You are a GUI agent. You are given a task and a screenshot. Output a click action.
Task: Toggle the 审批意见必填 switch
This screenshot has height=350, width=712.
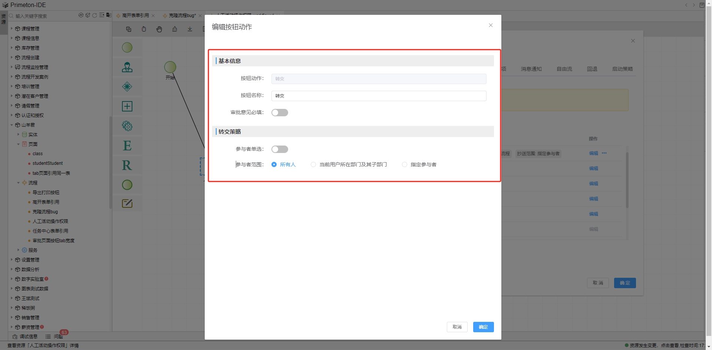[280, 113]
